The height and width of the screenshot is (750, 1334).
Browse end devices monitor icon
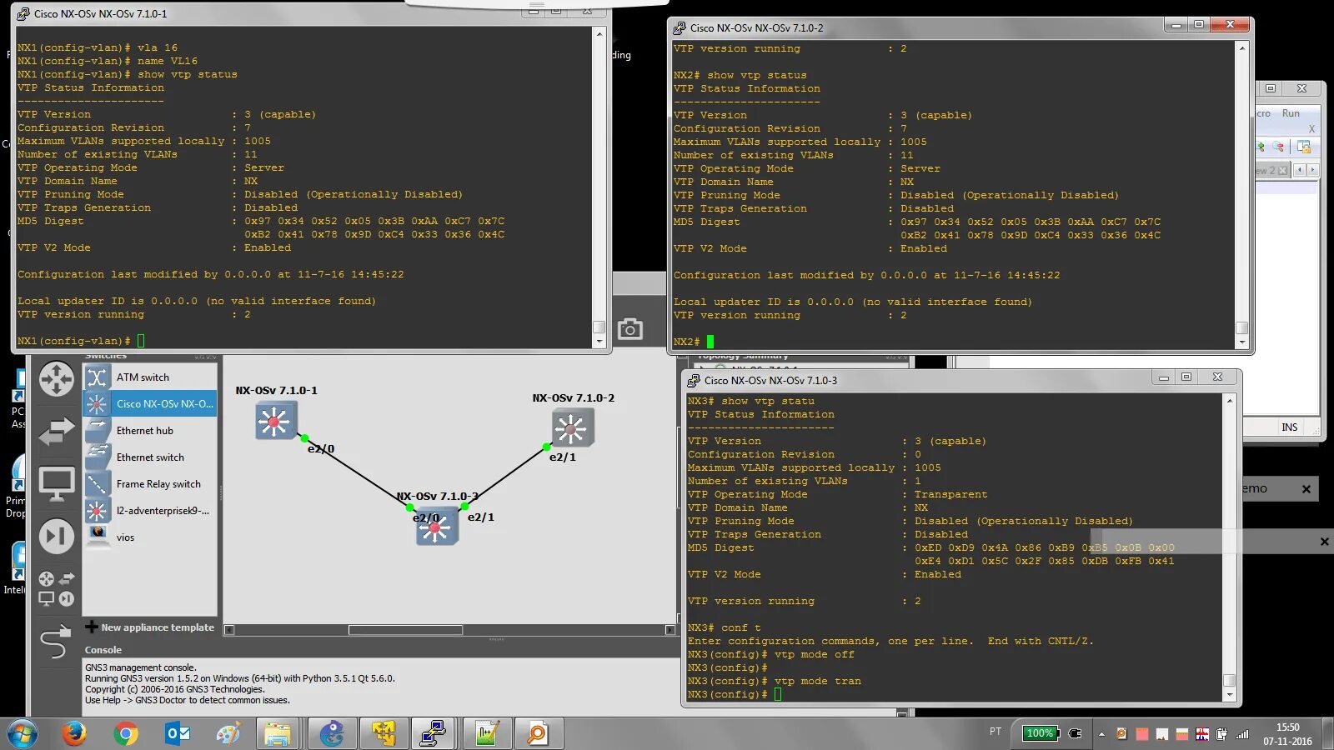click(57, 484)
